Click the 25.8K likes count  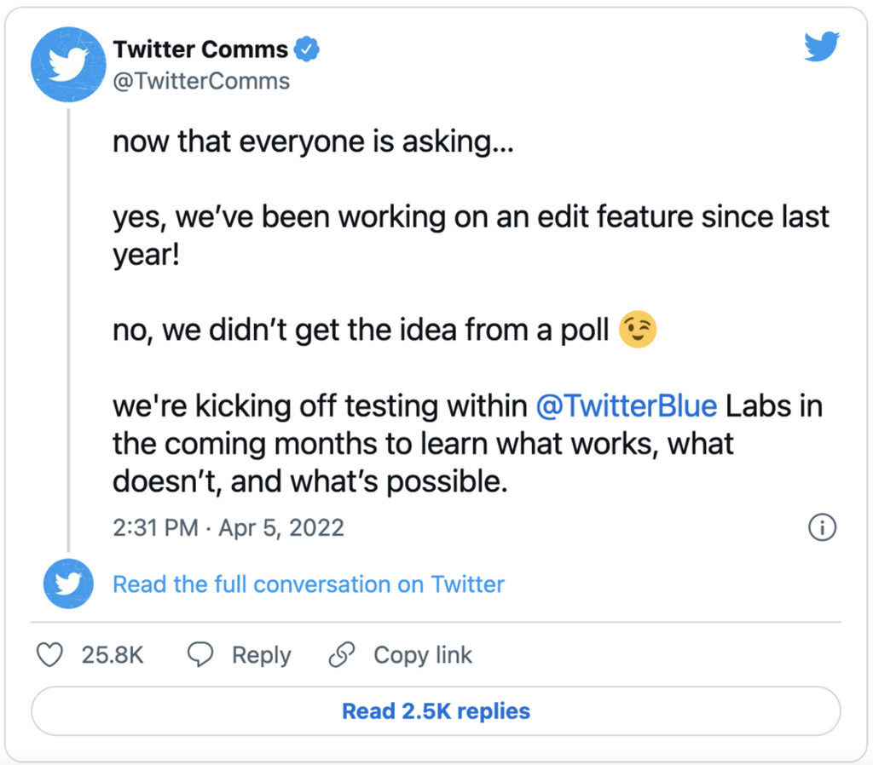coord(113,655)
